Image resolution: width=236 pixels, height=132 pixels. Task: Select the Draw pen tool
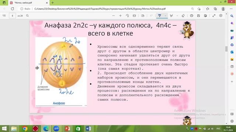point(160,15)
